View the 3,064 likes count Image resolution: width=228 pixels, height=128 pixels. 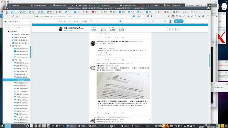121,29
